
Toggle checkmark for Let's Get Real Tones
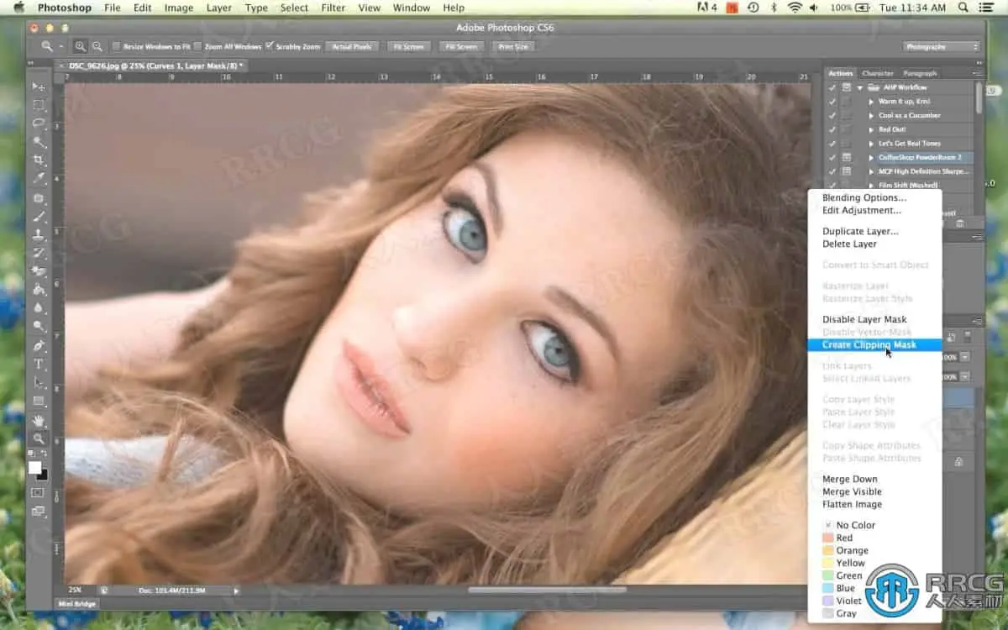tap(832, 144)
